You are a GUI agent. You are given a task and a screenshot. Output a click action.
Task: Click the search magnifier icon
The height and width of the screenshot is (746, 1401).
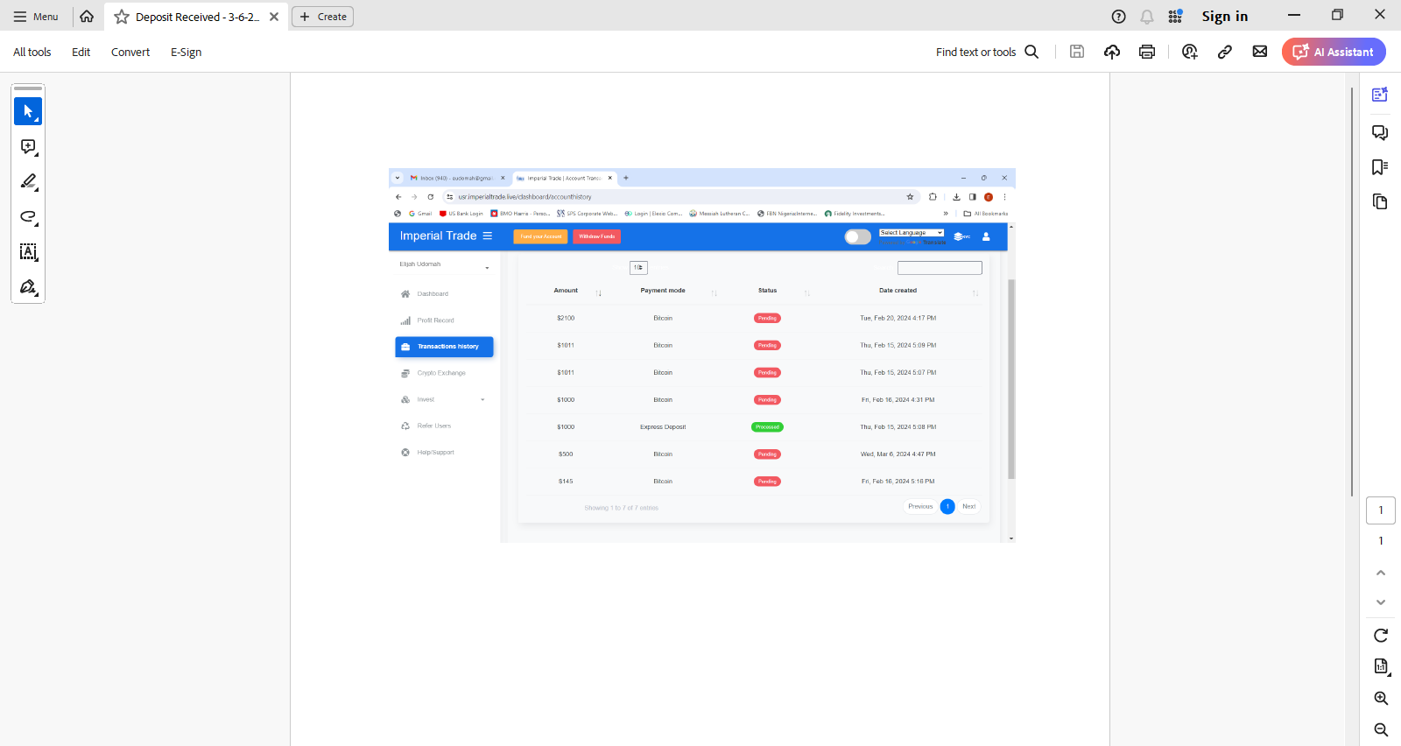click(1031, 52)
